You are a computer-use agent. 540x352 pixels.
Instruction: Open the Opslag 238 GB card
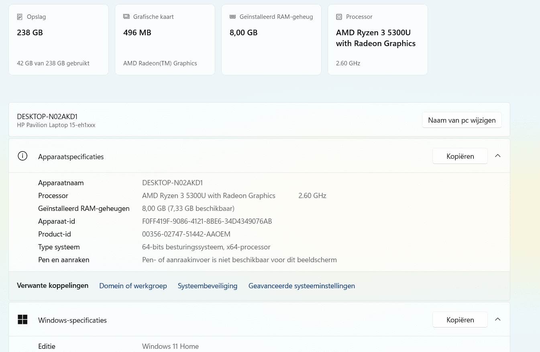[59, 40]
